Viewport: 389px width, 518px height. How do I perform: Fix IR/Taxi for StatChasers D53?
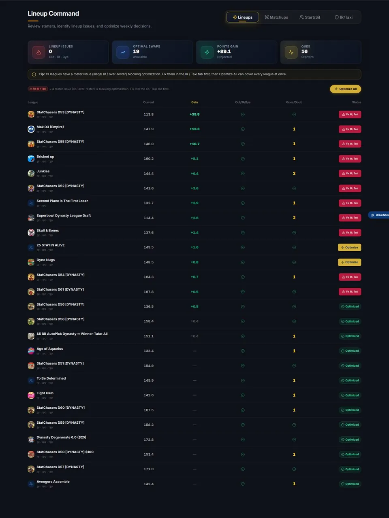350,115
